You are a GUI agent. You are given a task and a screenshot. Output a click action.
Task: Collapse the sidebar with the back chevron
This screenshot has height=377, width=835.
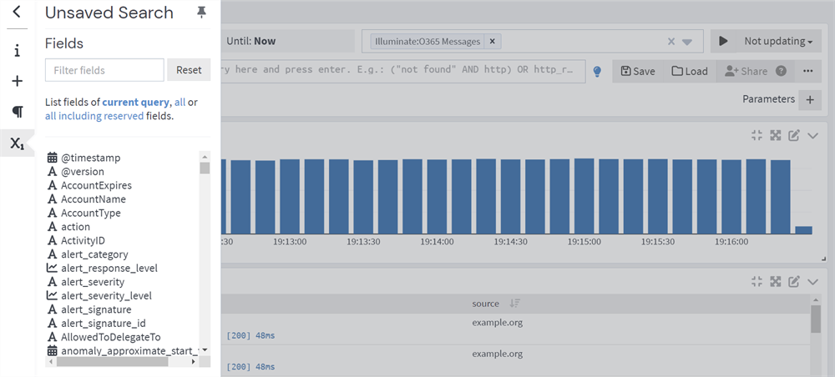point(17,13)
